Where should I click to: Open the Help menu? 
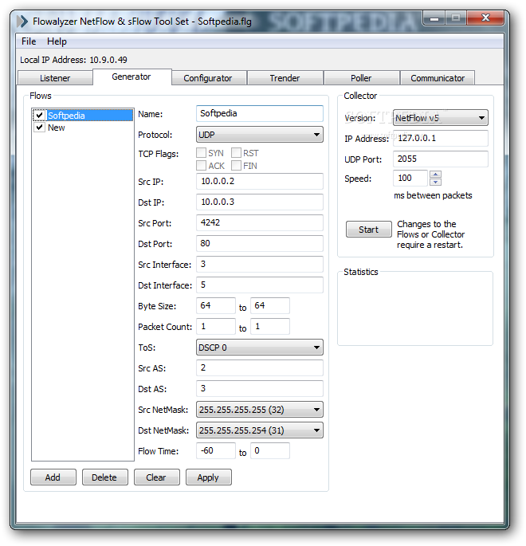(57, 41)
